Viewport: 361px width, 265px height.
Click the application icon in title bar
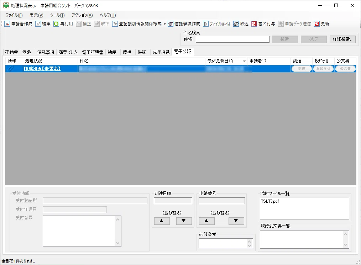click(x=6, y=5)
